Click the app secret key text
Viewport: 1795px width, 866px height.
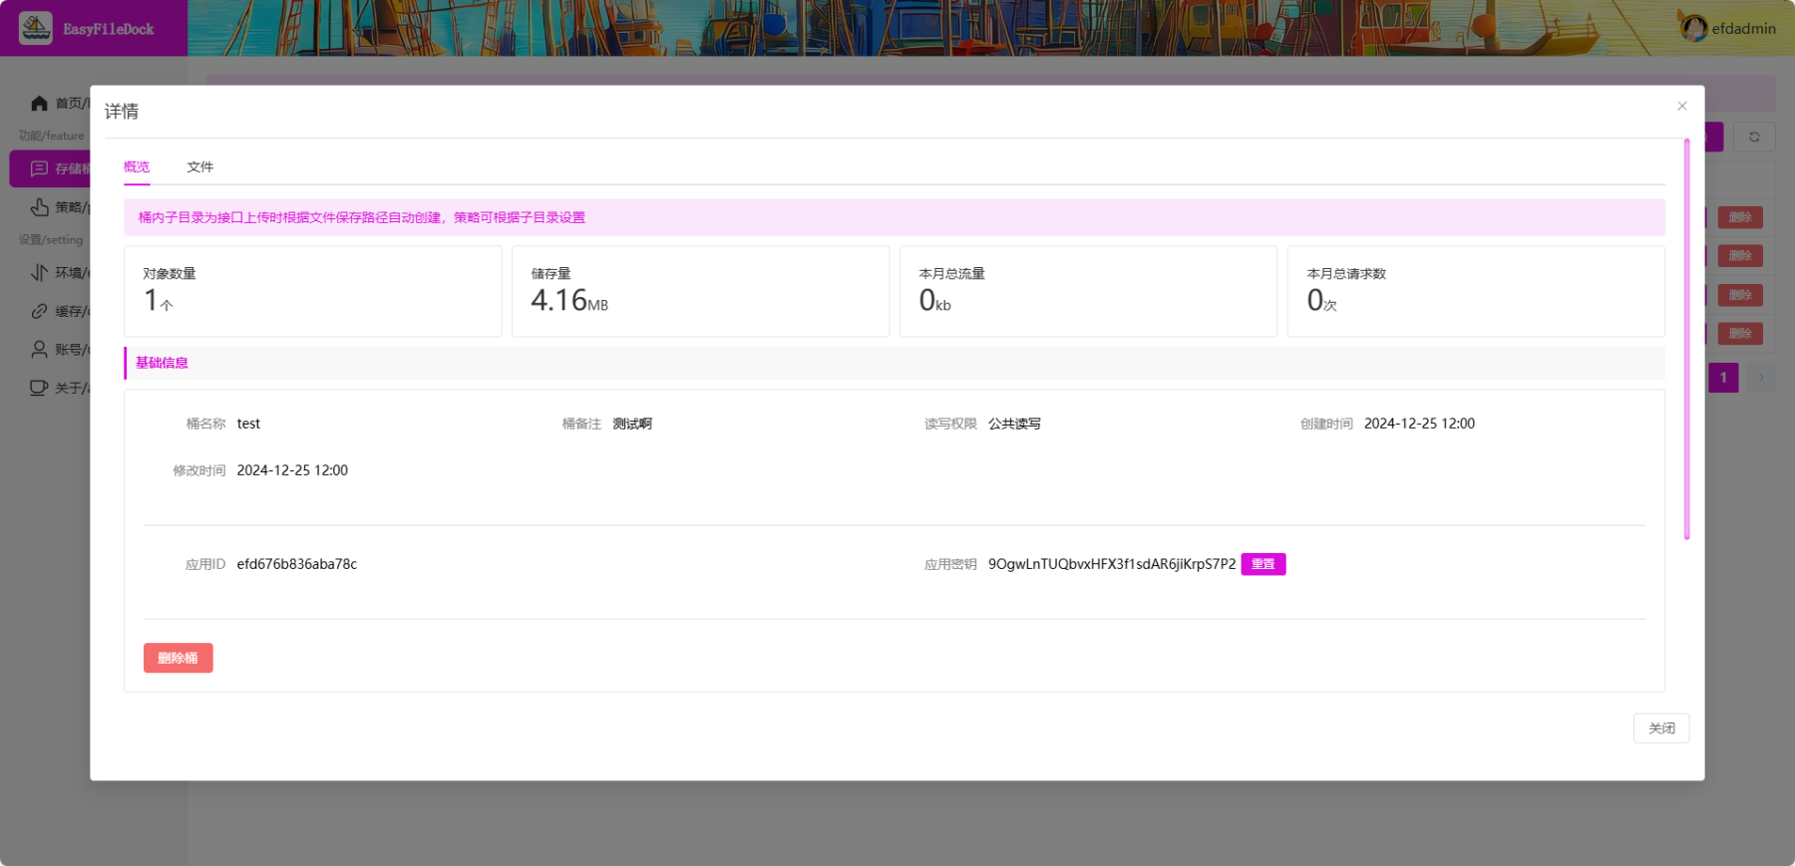coord(1112,564)
